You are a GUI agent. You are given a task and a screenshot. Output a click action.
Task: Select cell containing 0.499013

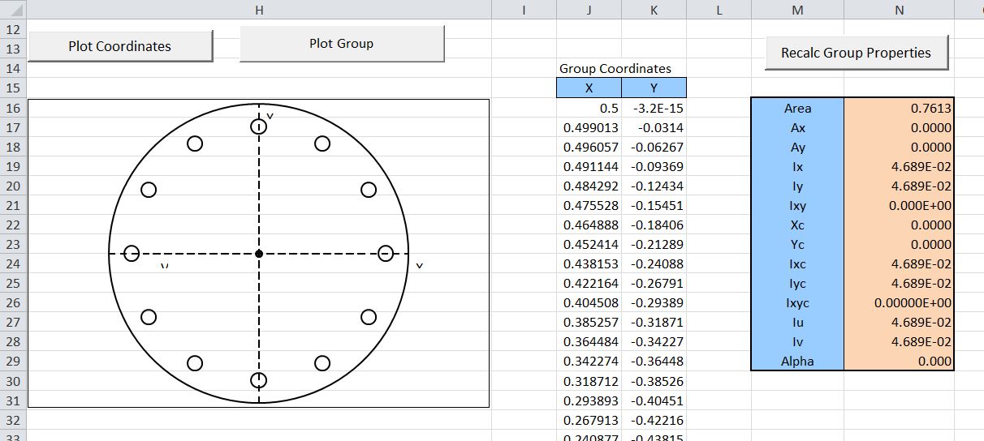pos(589,128)
